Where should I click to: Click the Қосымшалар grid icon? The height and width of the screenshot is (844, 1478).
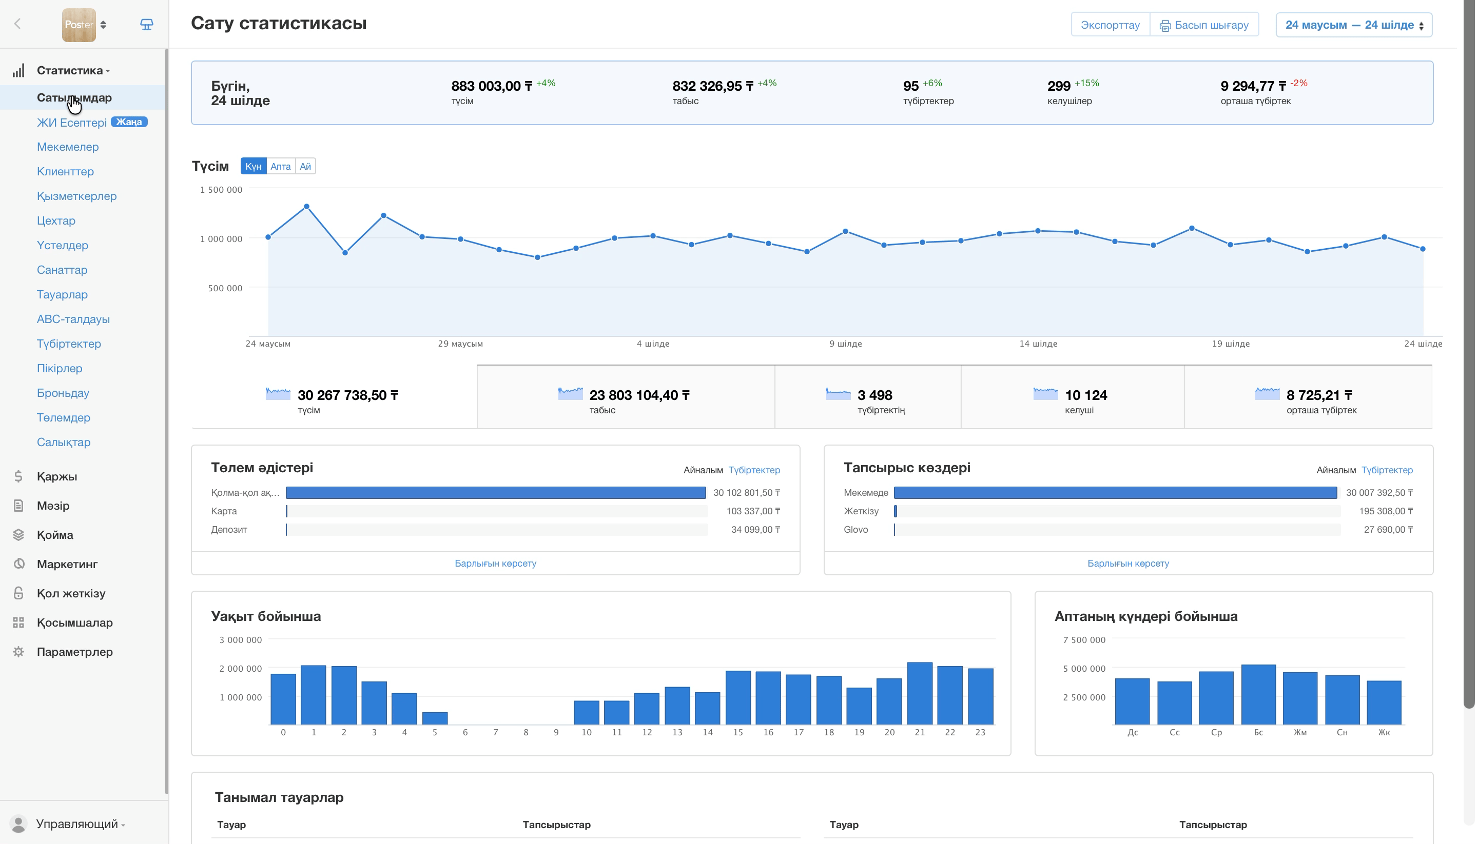tap(18, 622)
